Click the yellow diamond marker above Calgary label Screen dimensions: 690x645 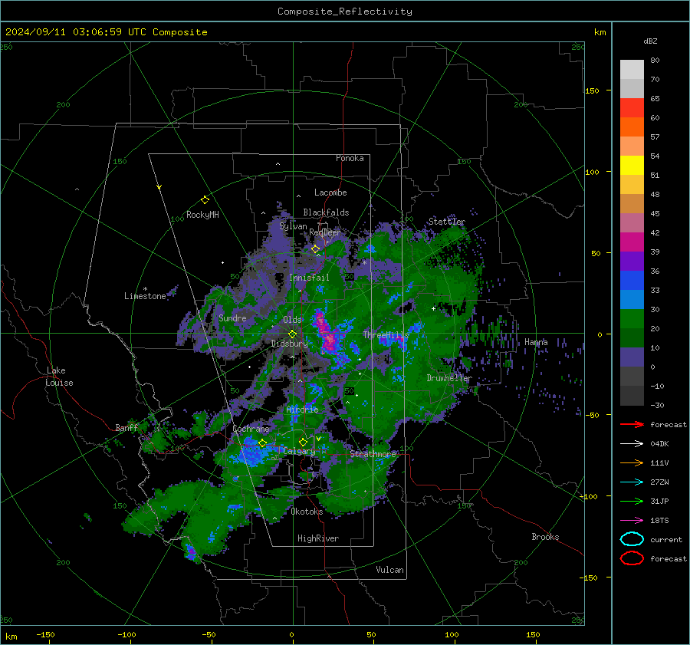(303, 442)
